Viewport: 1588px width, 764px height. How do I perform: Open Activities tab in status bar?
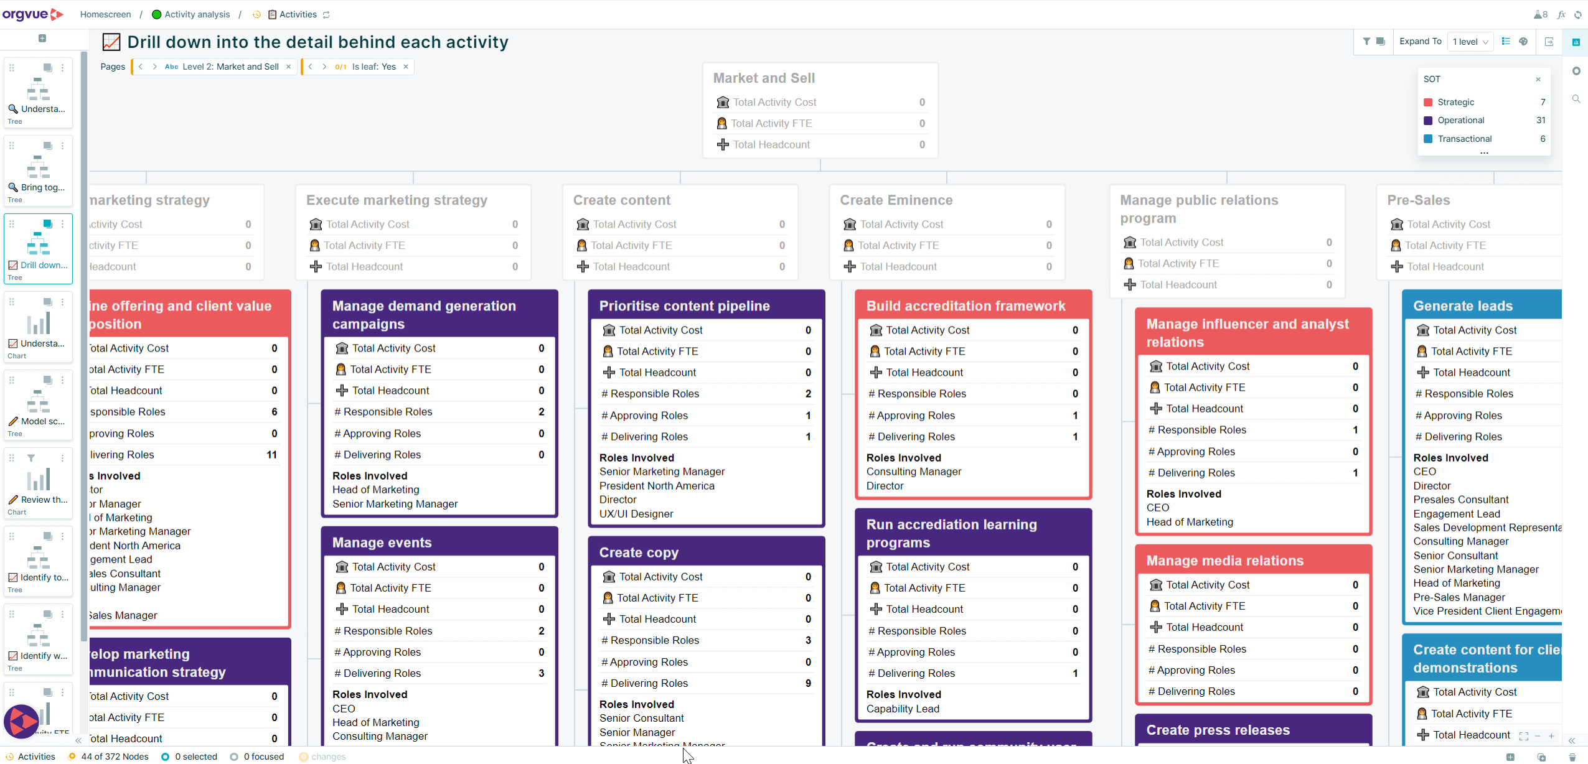[x=30, y=757]
